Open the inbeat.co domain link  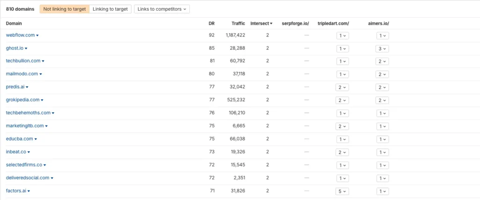click(x=16, y=152)
